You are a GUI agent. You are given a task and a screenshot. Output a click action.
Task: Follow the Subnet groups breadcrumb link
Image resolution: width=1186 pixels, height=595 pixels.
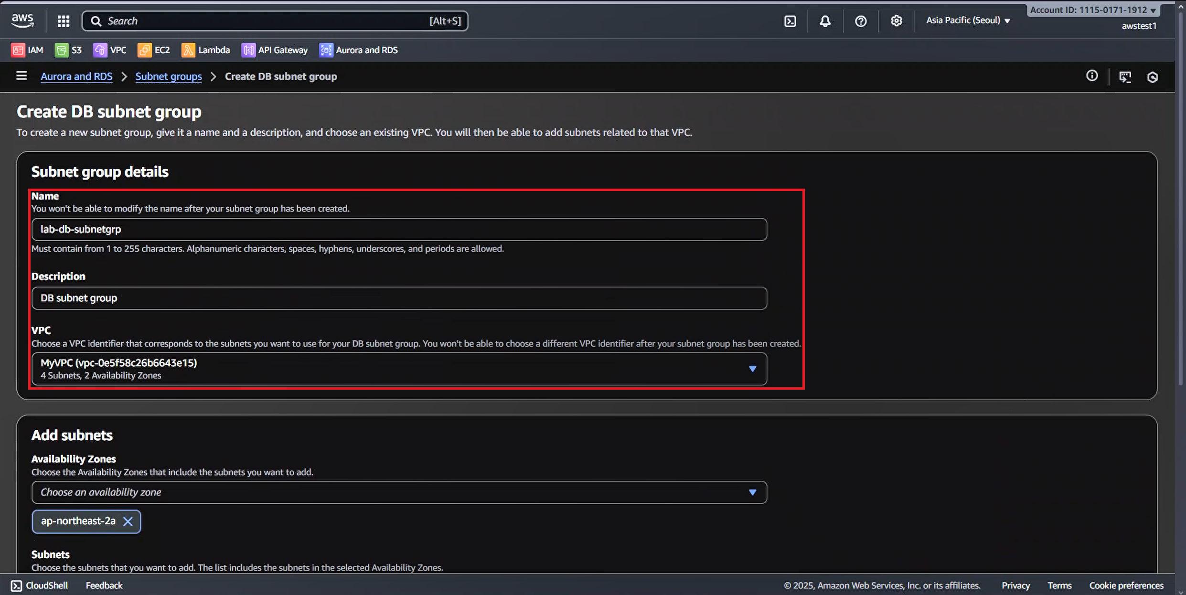pyautogui.click(x=169, y=76)
